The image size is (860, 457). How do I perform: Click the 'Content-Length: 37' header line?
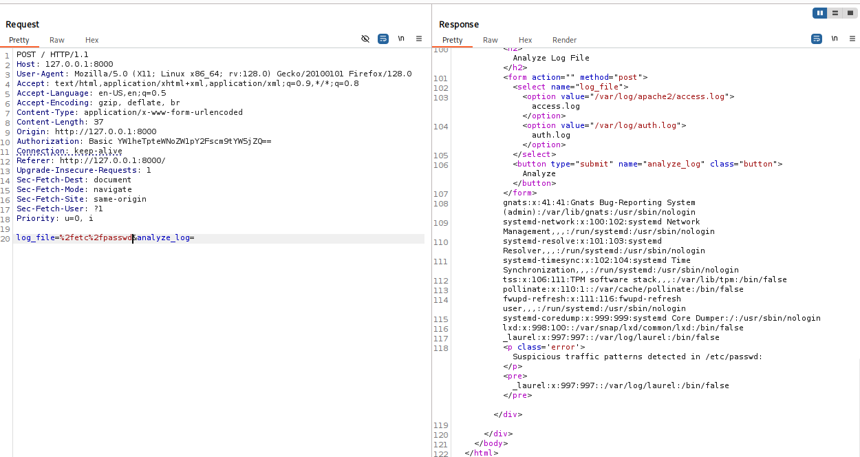[60, 123]
